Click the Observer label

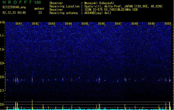pos(56,3)
